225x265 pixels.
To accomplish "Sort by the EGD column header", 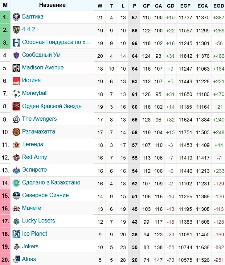I will point(218,6).
